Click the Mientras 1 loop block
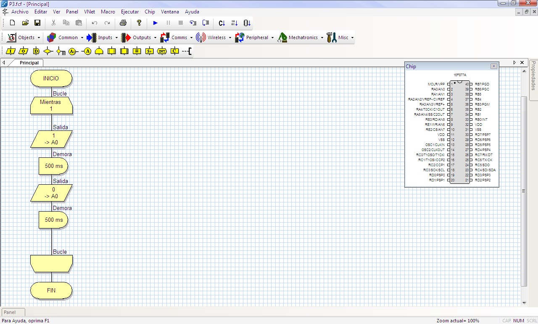 51,105
